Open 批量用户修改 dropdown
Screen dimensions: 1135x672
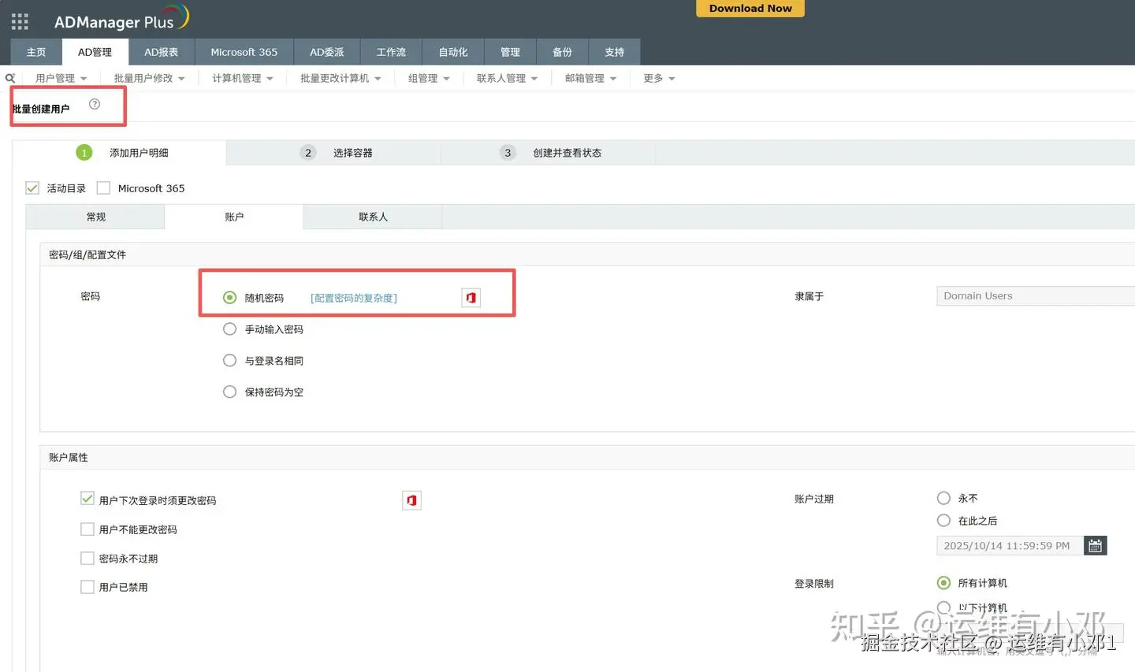tap(149, 78)
